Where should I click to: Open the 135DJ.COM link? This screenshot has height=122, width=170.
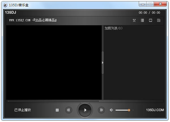[x=155, y=110]
